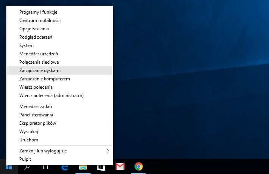Open 'Menedżer urządzeń' menu item
This screenshot has height=174, width=269.
coord(59,54)
